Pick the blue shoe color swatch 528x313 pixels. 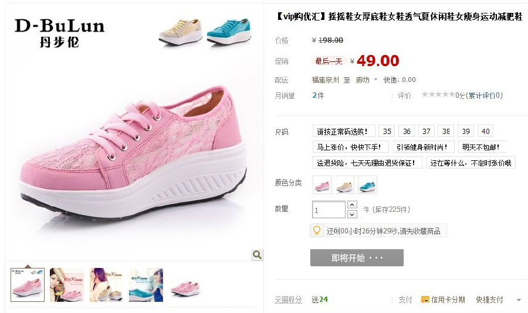367,185
